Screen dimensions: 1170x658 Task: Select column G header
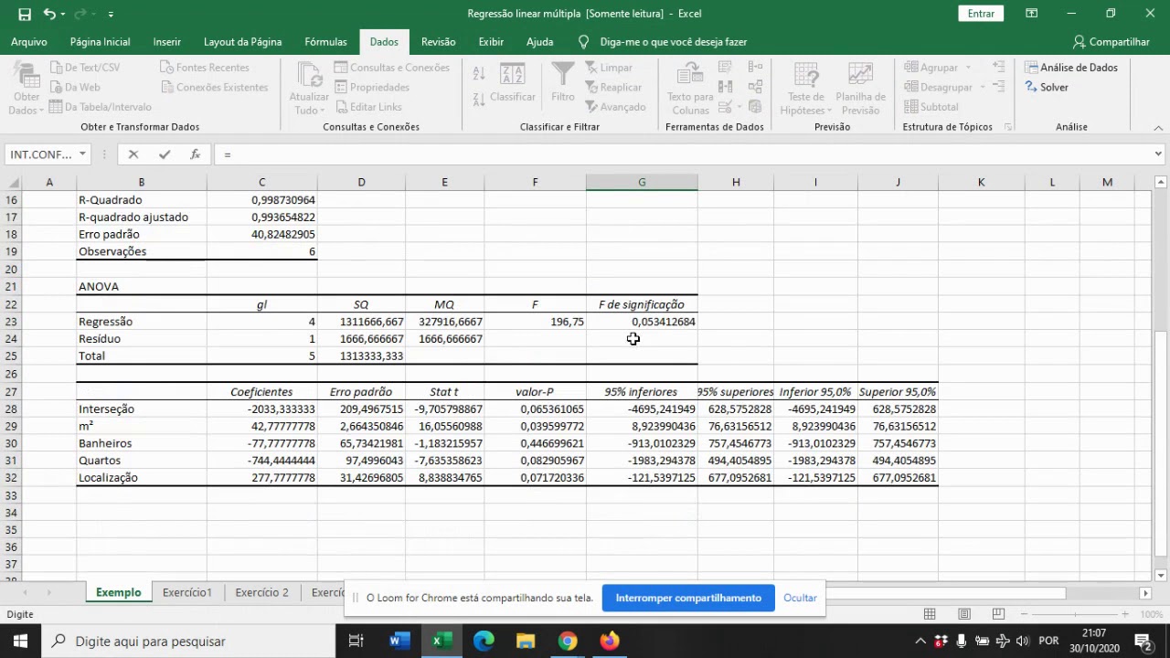pyautogui.click(x=642, y=183)
